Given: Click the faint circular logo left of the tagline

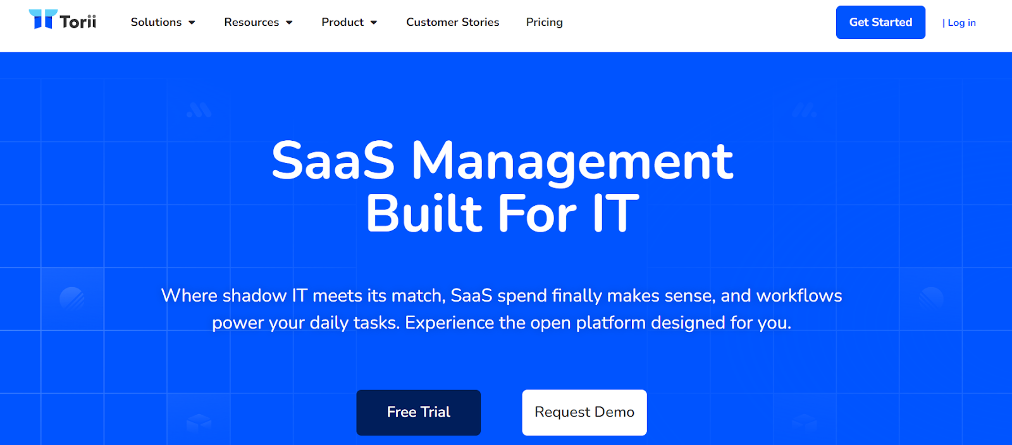Looking at the screenshot, I should (x=71, y=297).
